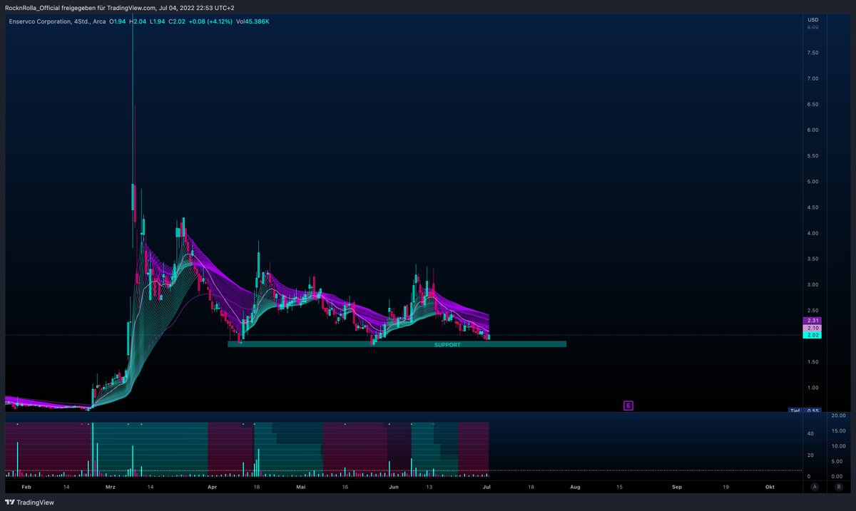
Task: Click the Mrz date on time axis
Action: [x=110, y=486]
